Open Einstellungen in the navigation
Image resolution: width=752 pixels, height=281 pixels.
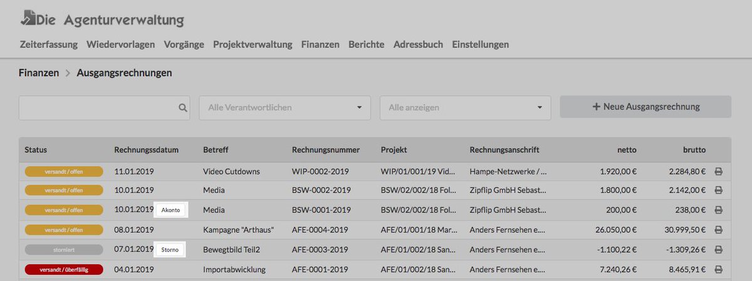(x=480, y=44)
